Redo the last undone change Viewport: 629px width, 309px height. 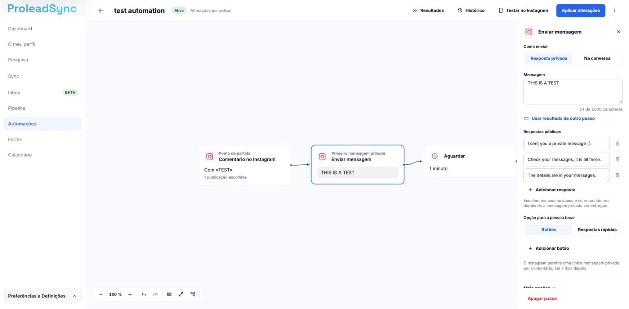pos(155,294)
